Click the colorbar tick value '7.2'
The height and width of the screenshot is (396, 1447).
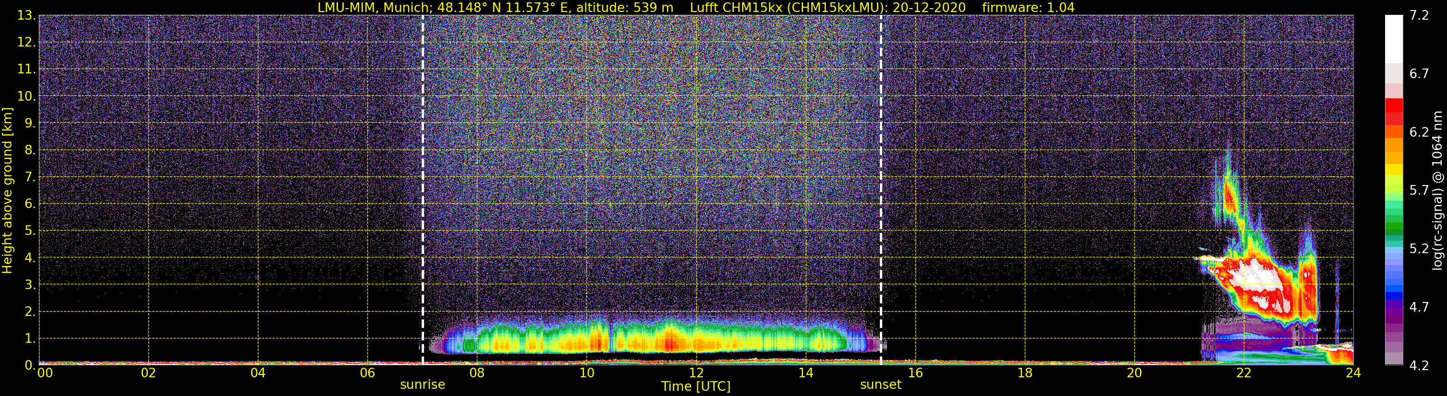tap(1419, 16)
